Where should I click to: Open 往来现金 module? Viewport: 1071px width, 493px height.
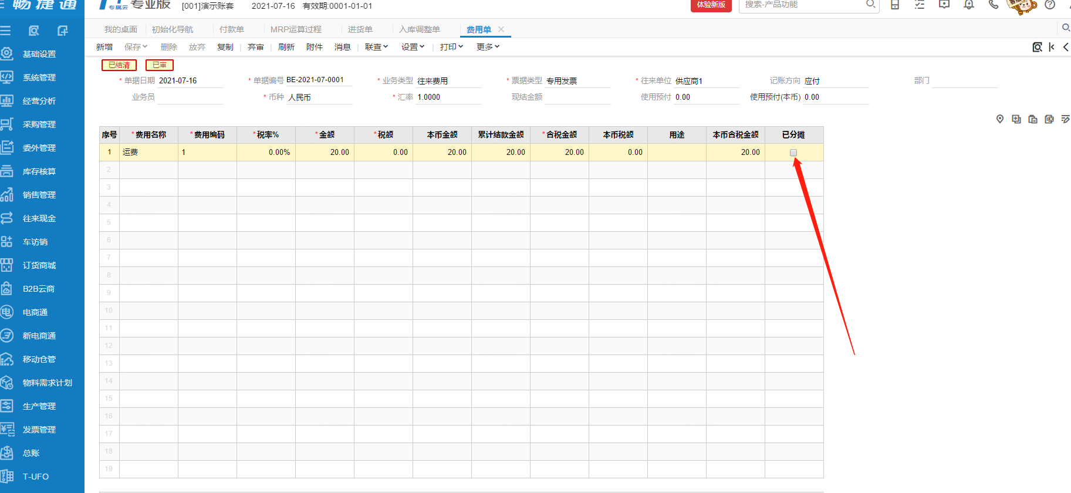(x=39, y=218)
